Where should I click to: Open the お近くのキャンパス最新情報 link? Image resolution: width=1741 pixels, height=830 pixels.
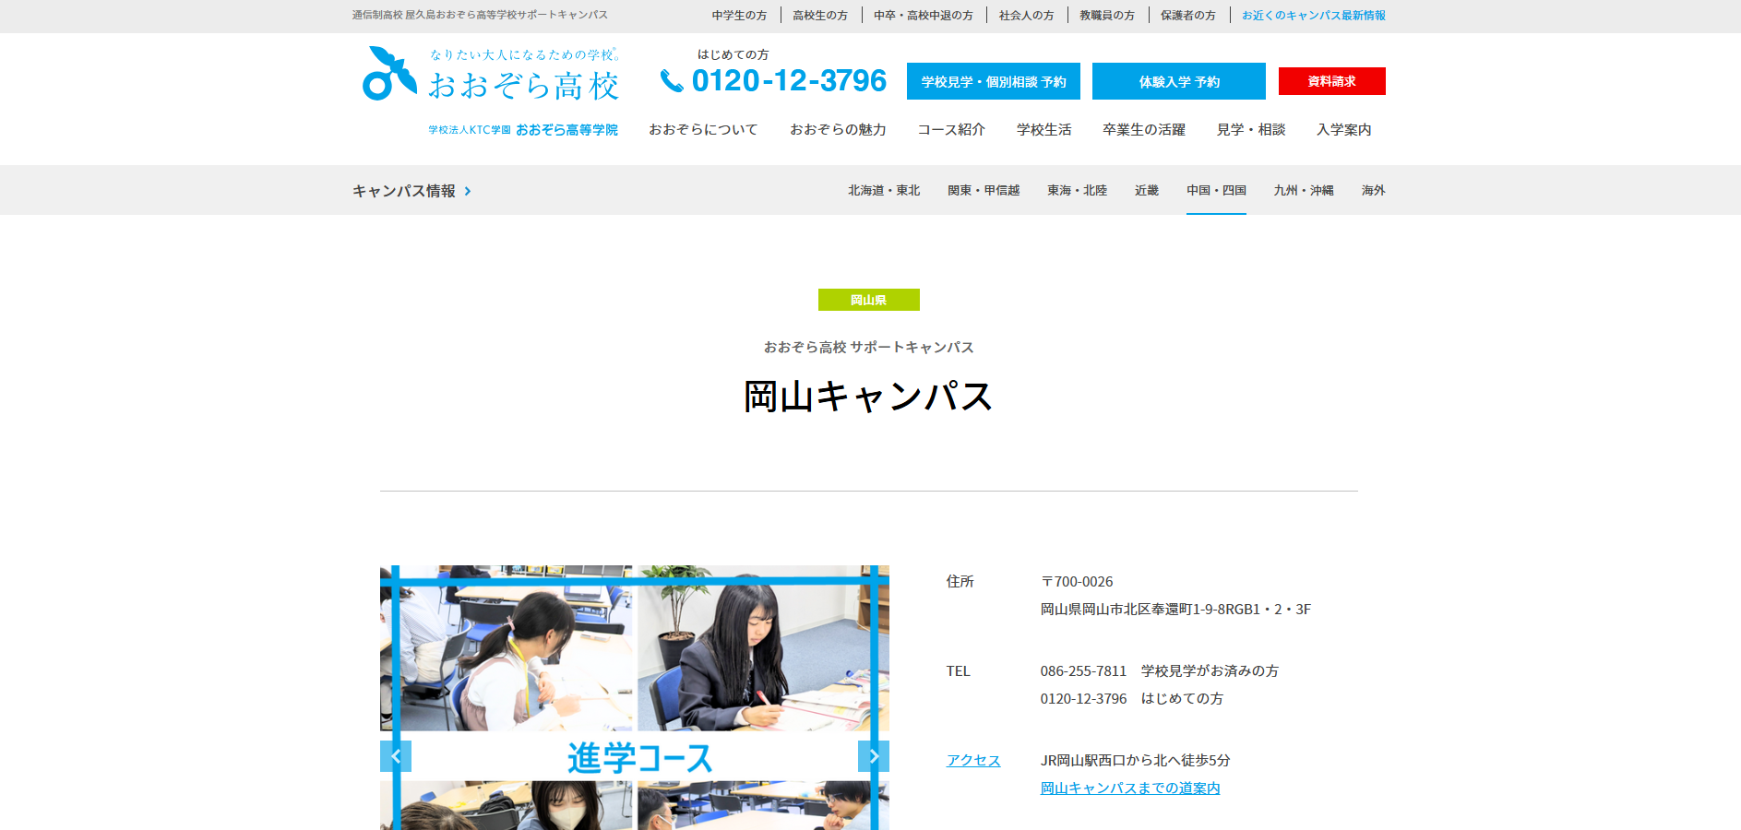(x=1313, y=16)
